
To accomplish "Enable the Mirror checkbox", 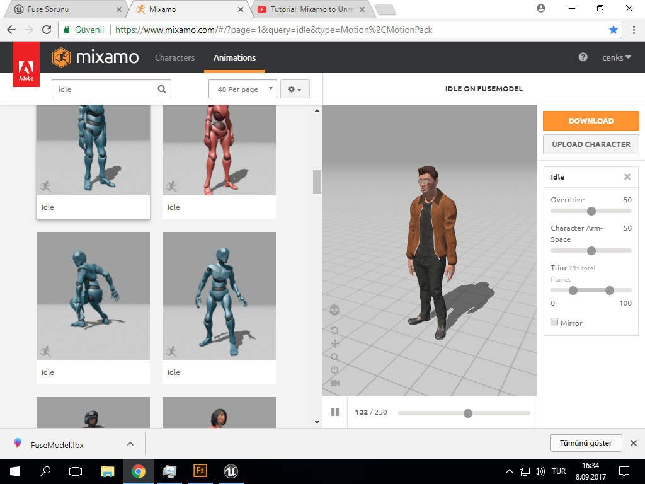I will [x=554, y=322].
